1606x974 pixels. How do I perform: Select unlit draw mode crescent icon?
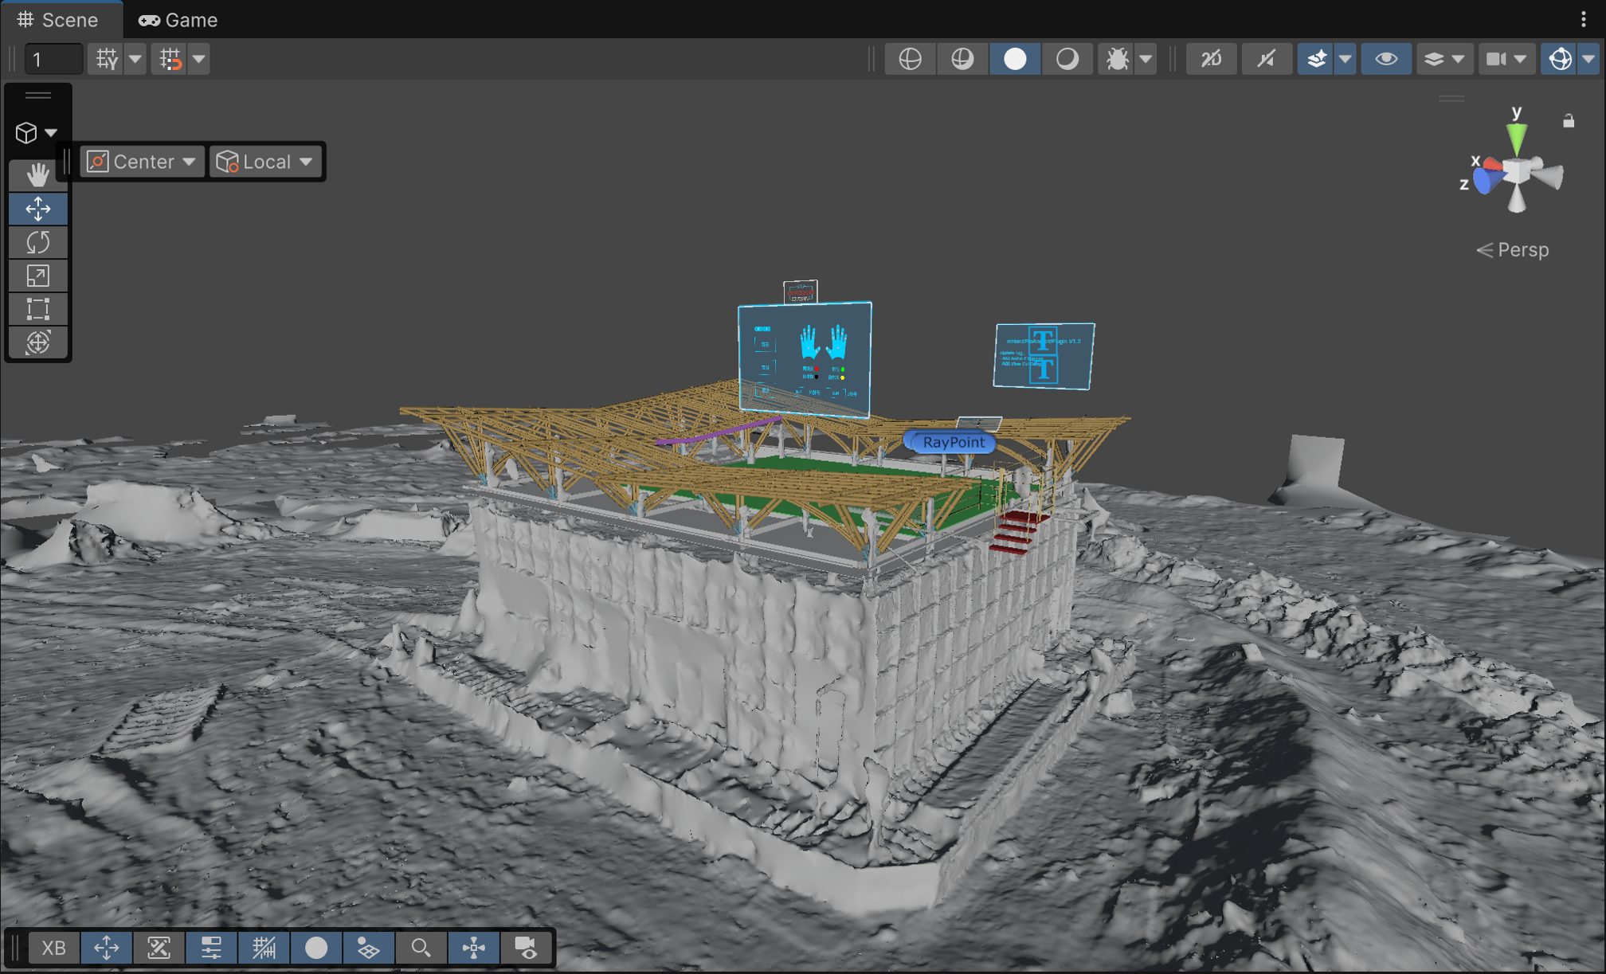coord(1067,59)
